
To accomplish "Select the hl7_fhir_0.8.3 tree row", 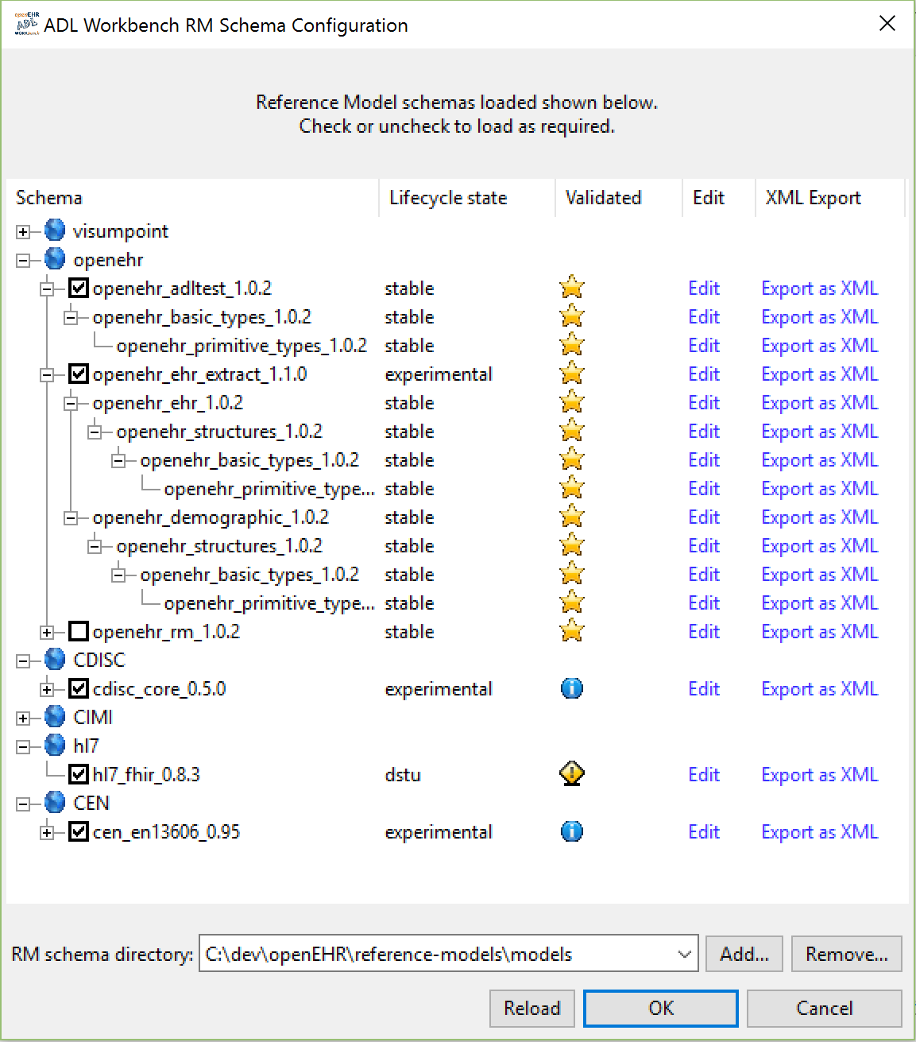I will click(x=146, y=774).
